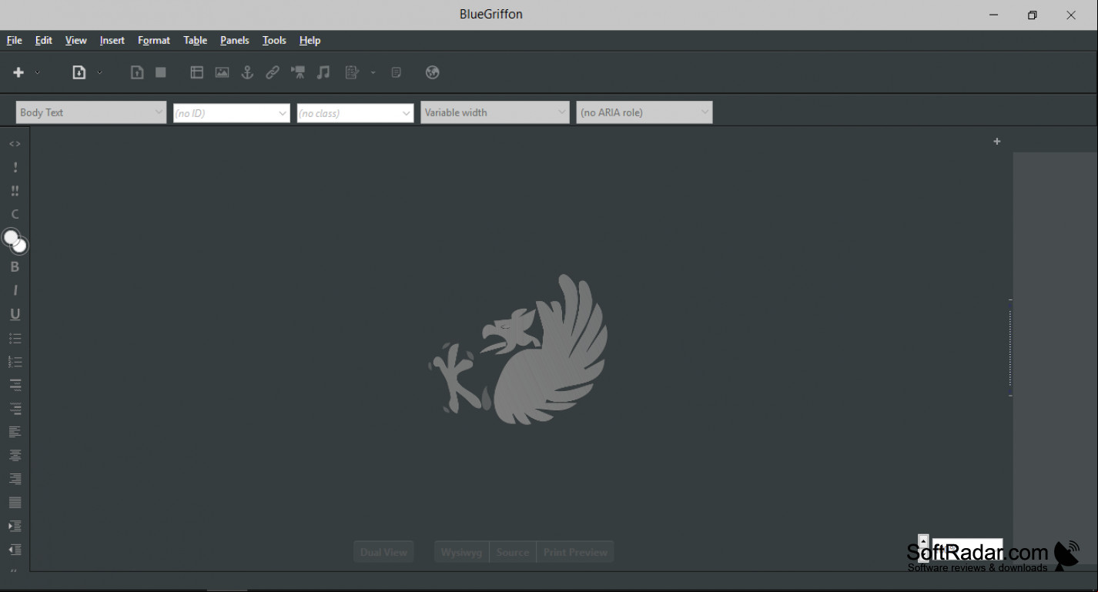1098x592 pixels.
Task: Toggle code formatting with the C icon
Action: coord(15,214)
